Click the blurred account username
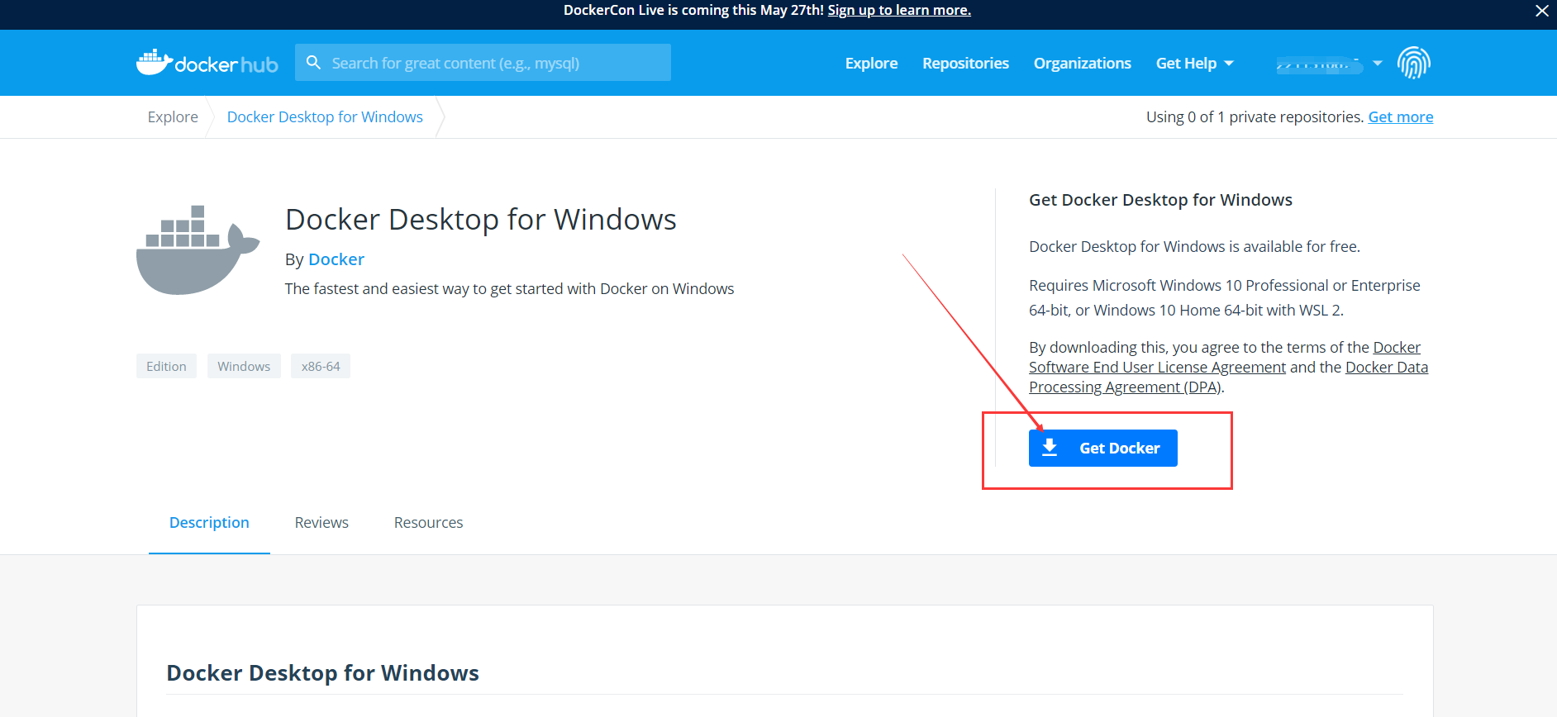This screenshot has height=717, width=1557. [1319, 64]
